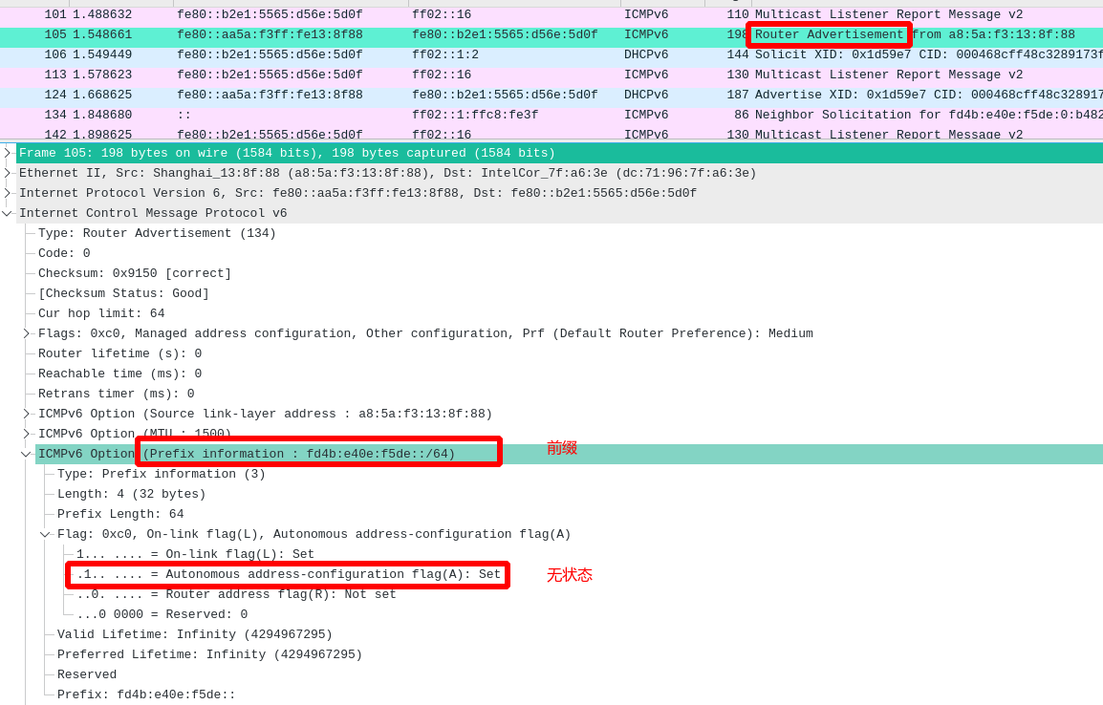Select the Checksum: 0x9150 field

[135, 273]
